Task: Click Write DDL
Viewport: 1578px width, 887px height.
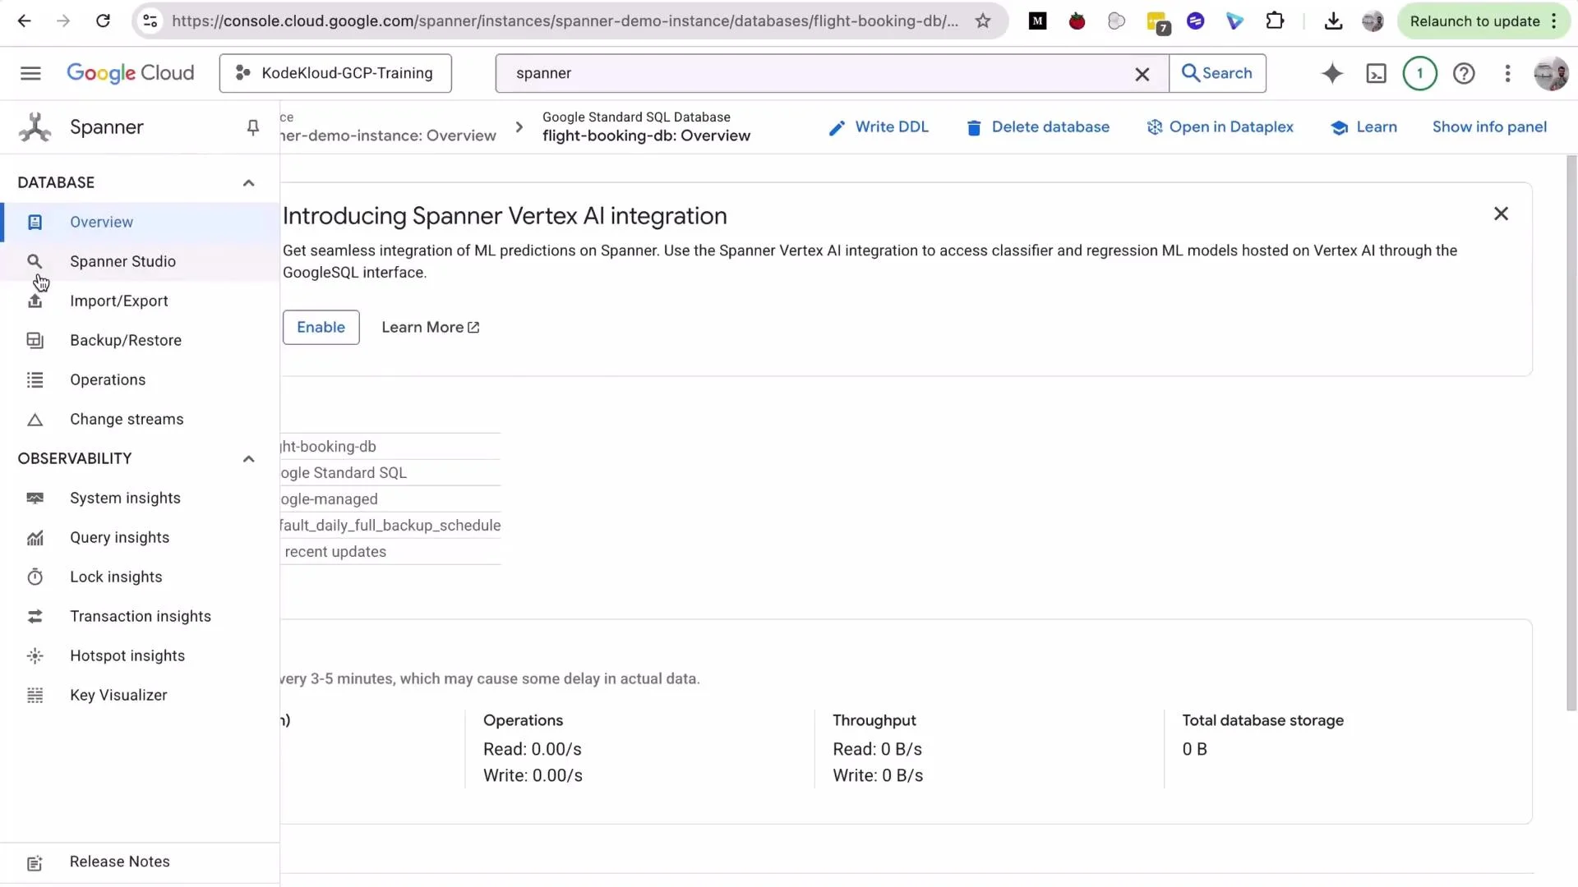Action: [x=879, y=127]
